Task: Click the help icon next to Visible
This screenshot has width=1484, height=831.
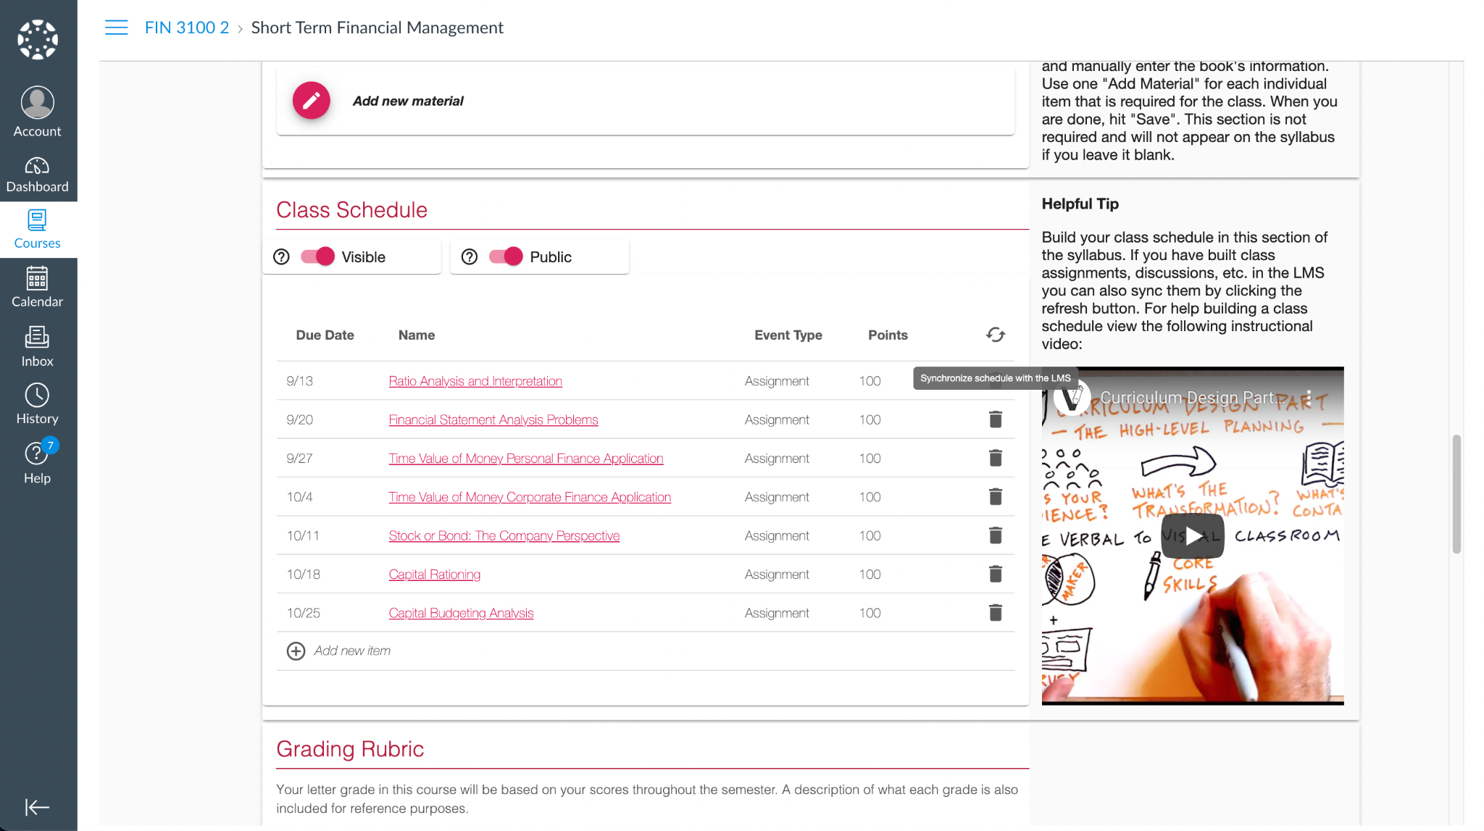Action: pyautogui.click(x=281, y=257)
